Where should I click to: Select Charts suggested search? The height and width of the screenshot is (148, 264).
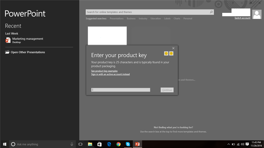pos(177,19)
